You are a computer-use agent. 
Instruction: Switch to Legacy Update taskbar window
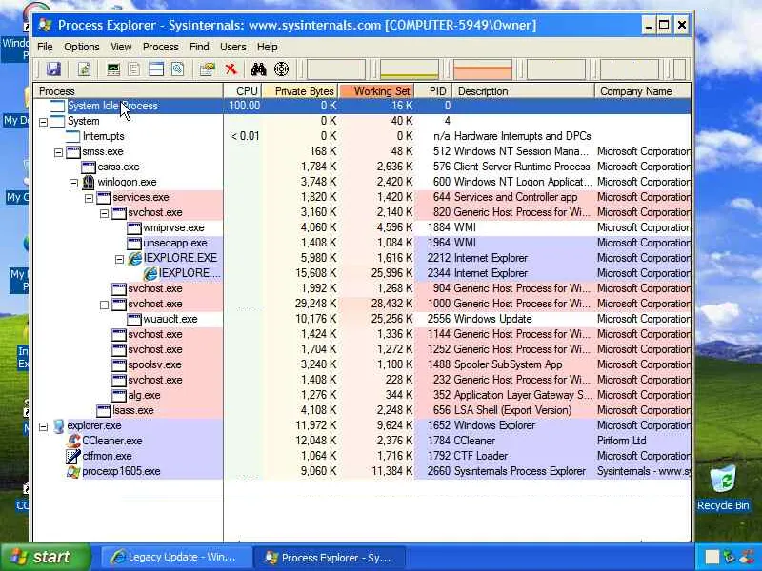point(175,558)
